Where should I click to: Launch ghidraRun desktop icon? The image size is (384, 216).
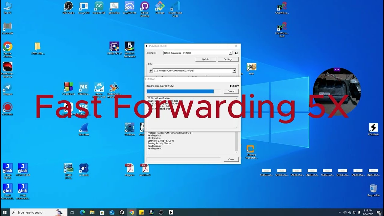(x=114, y=8)
